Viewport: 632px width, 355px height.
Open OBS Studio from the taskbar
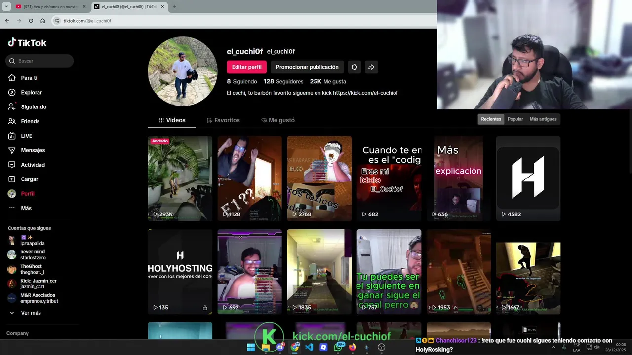(x=381, y=347)
